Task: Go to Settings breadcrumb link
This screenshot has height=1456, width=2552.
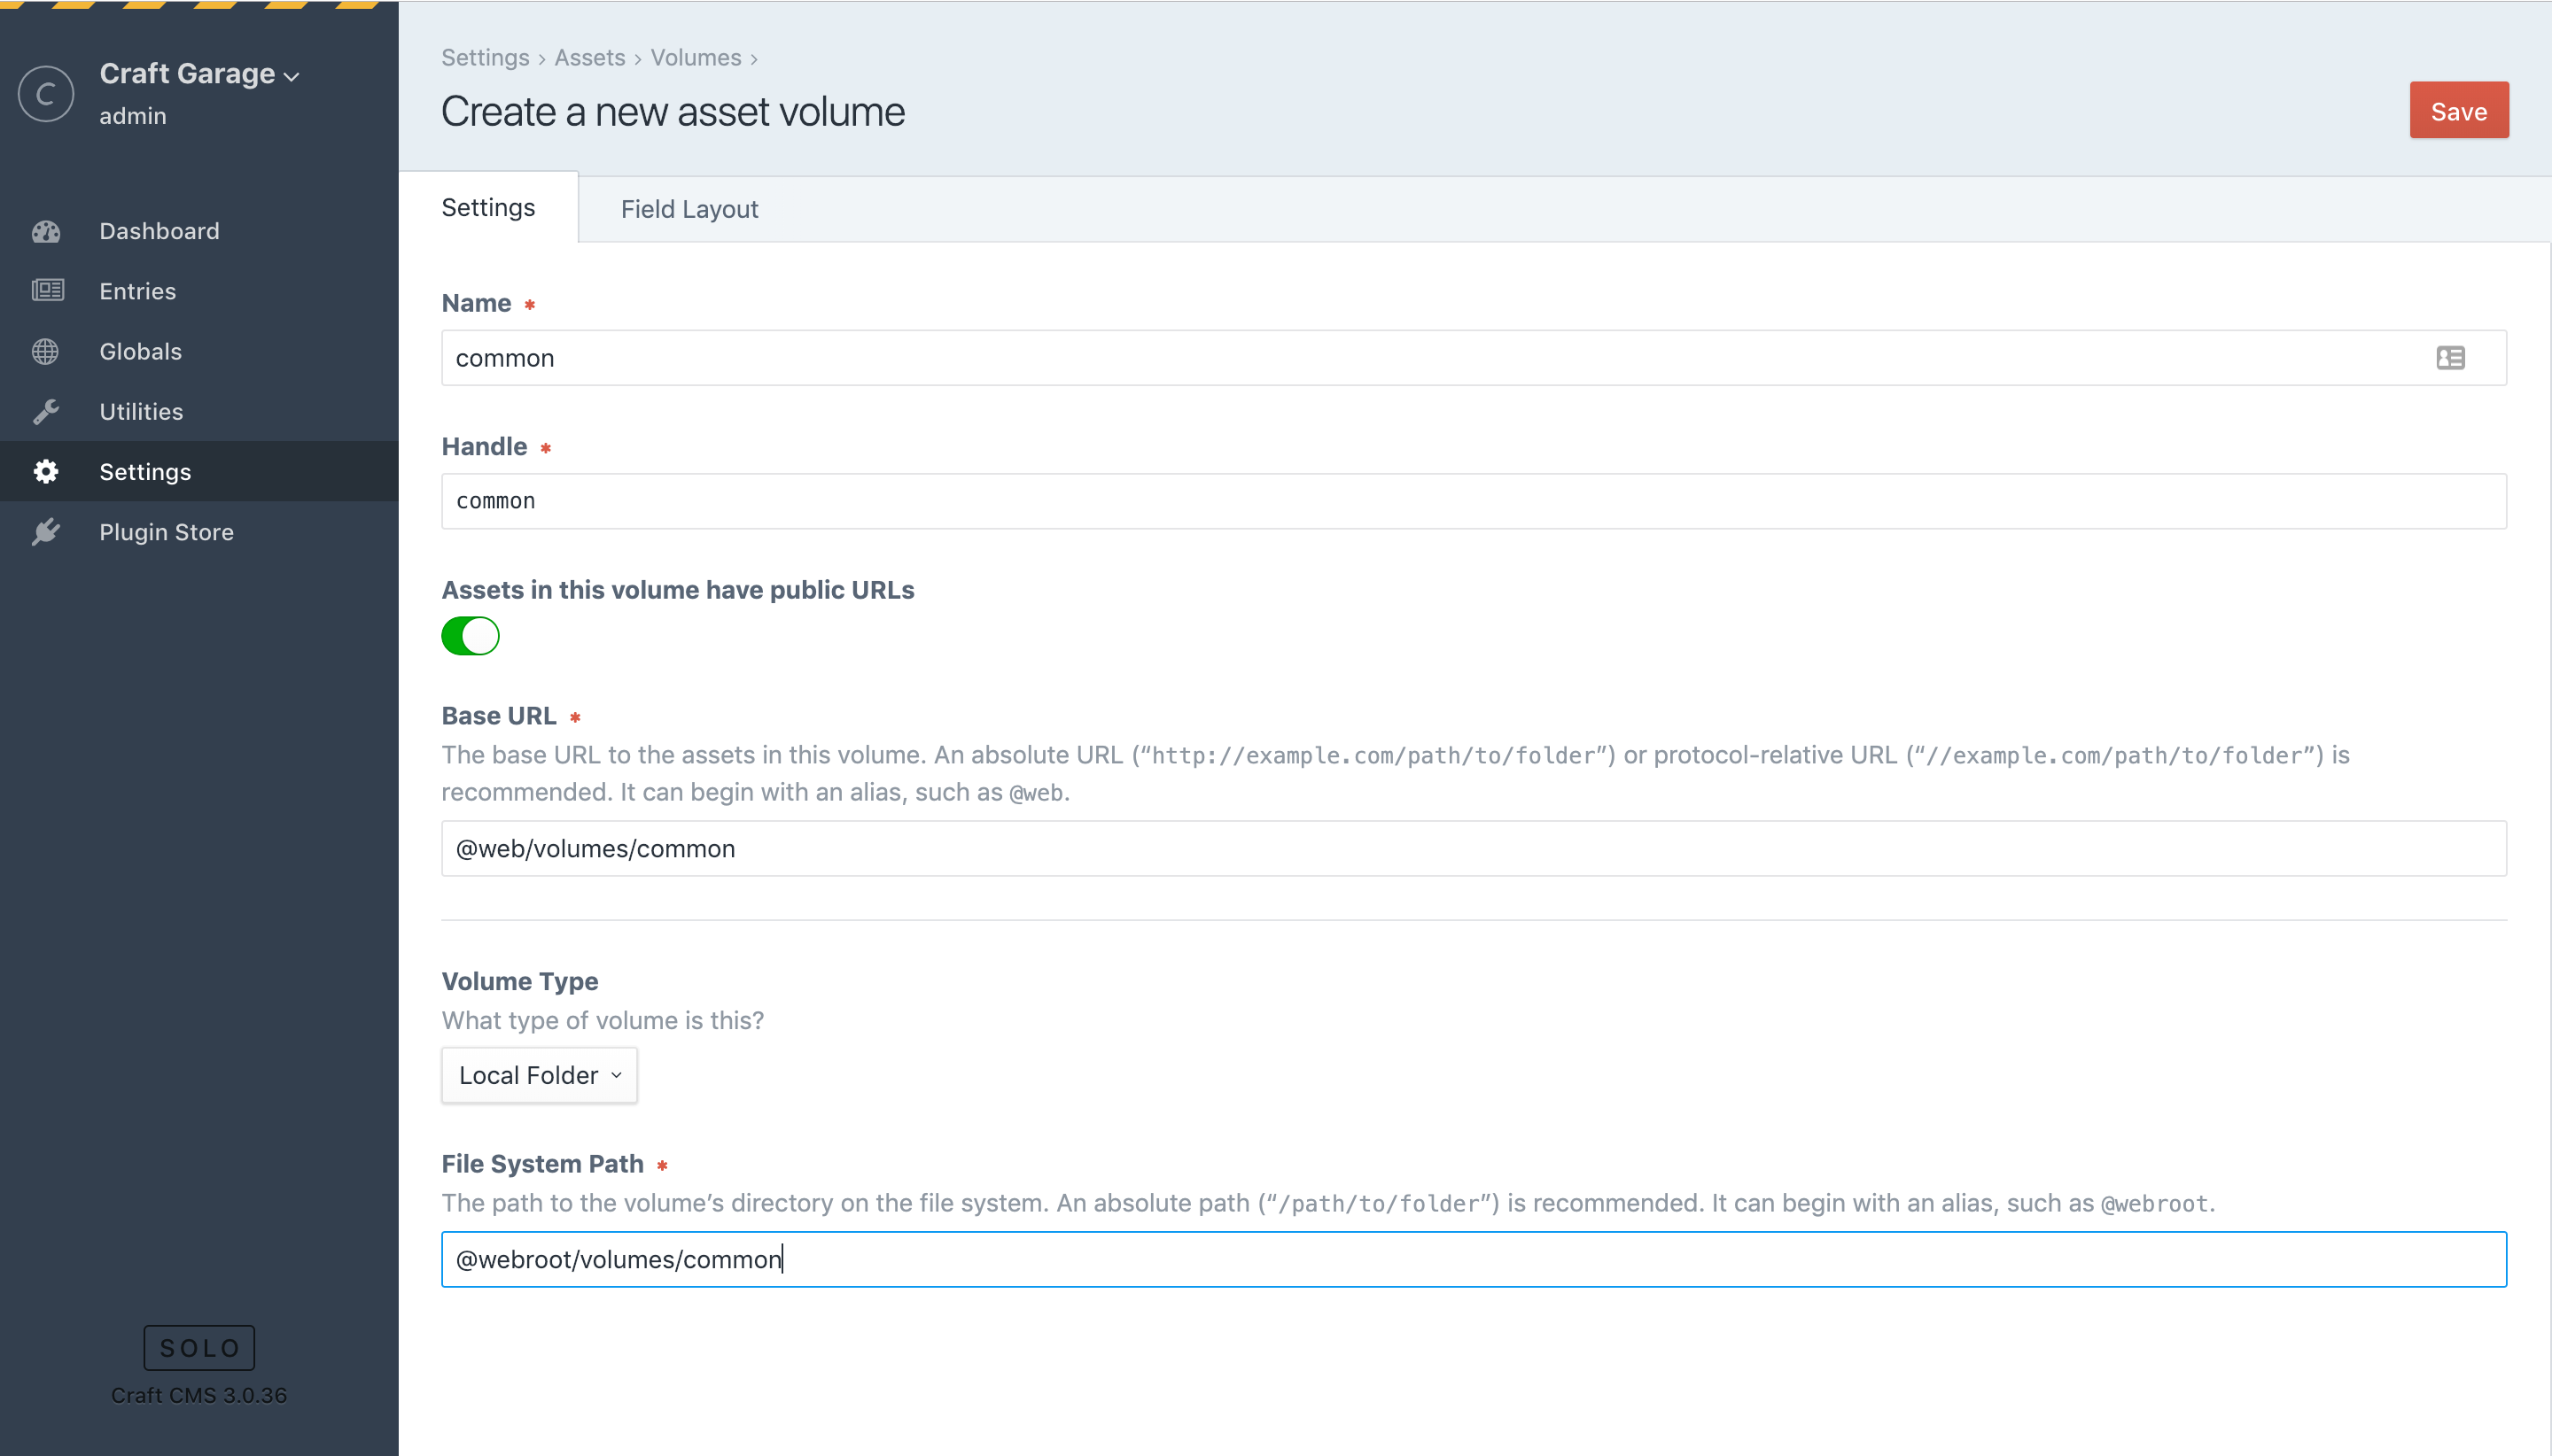Action: 486,58
